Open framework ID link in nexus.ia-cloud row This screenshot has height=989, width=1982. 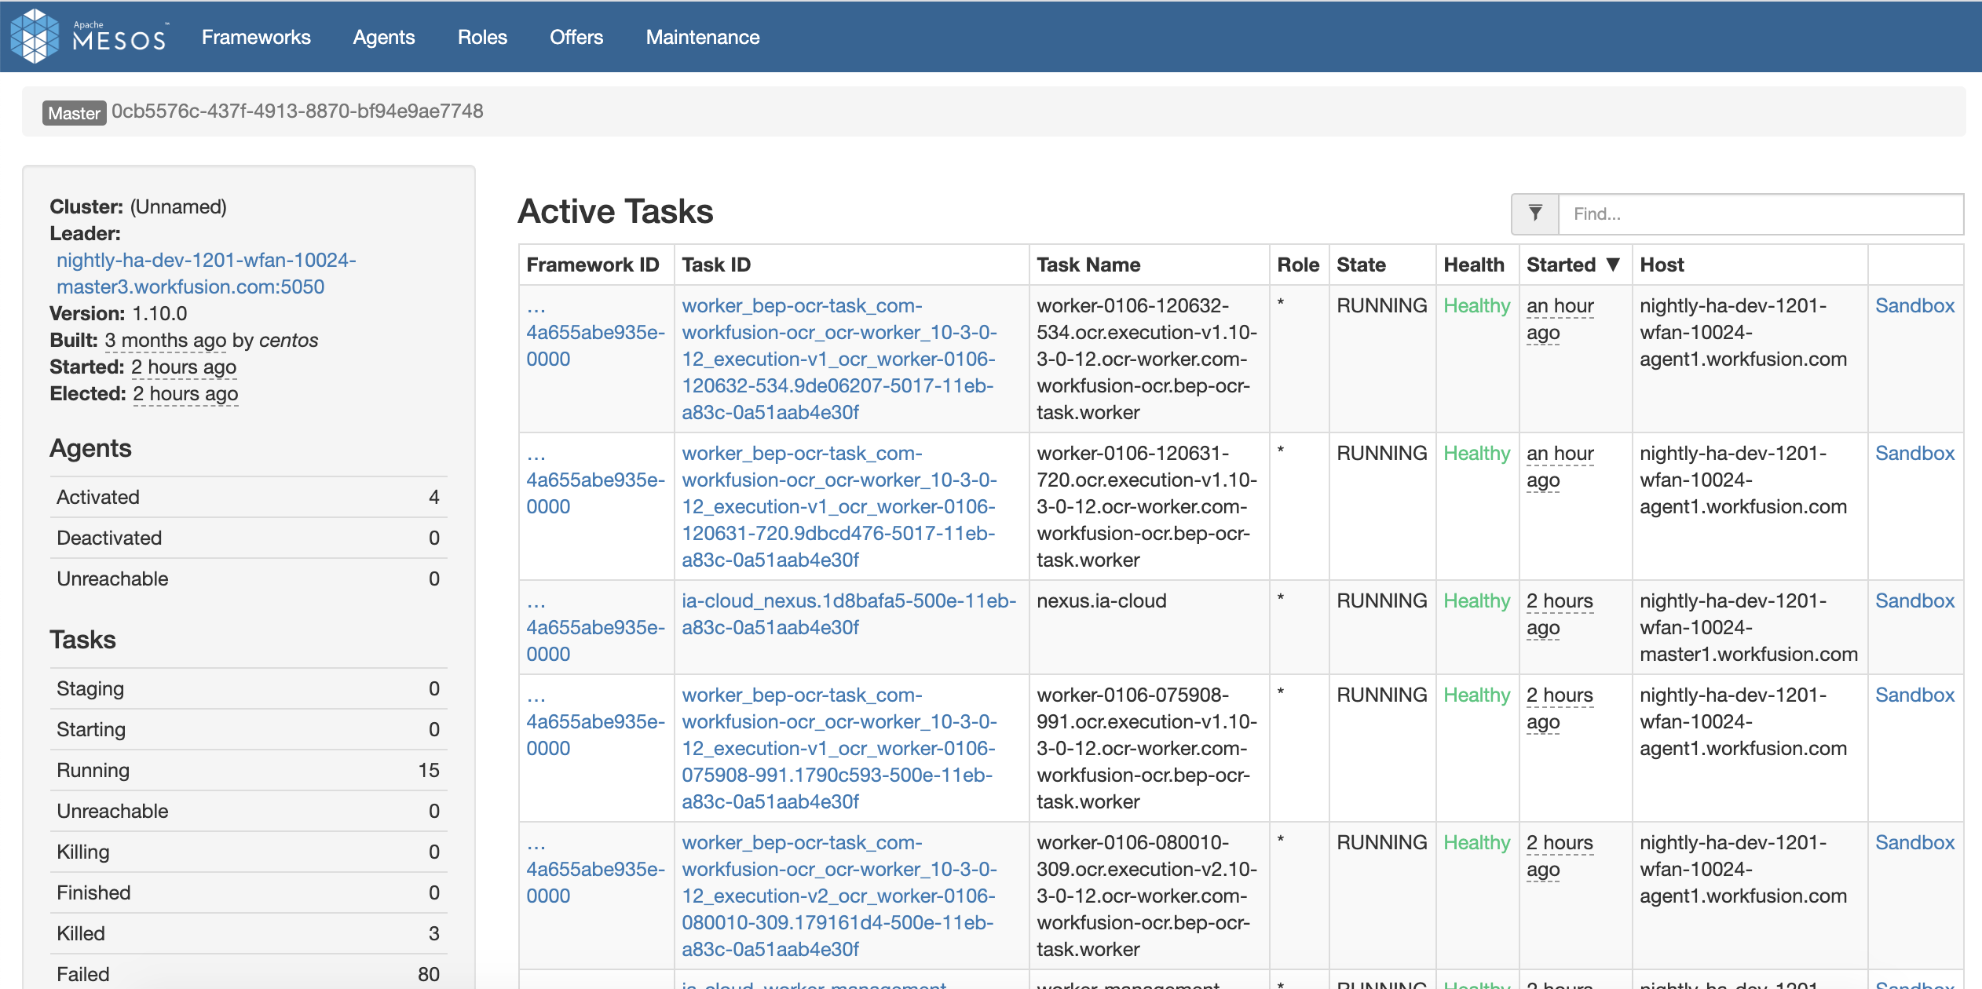(x=595, y=627)
